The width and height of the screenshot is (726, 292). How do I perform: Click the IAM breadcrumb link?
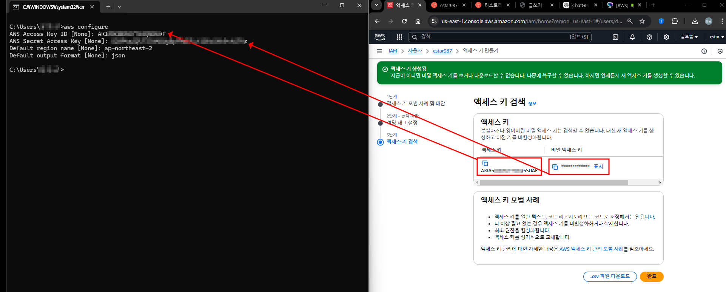393,51
